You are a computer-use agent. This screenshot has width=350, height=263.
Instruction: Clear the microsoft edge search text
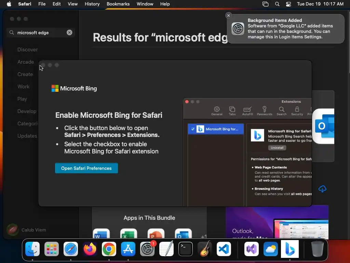tap(69, 33)
